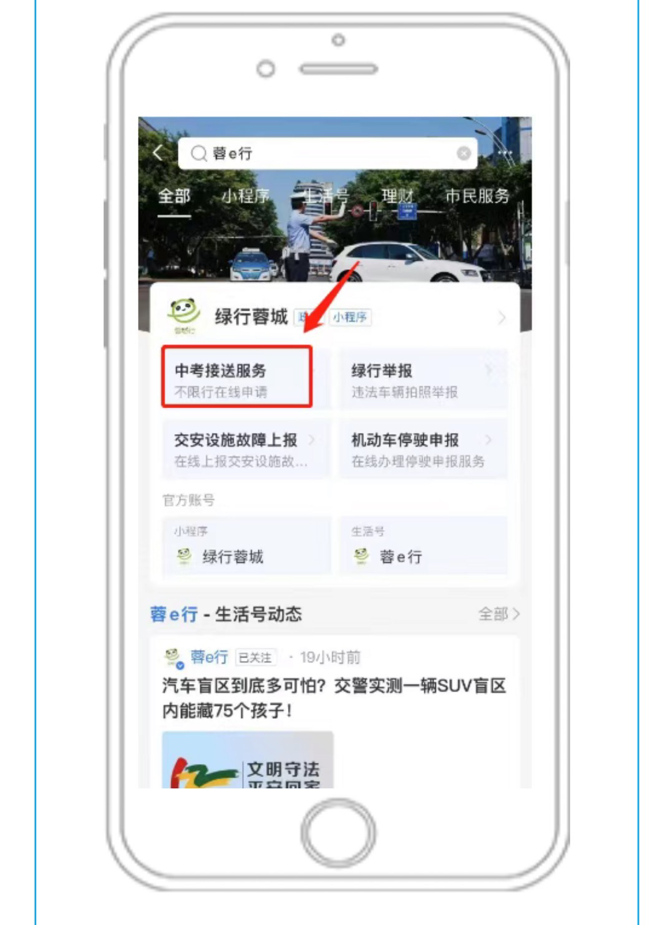Open the 蓉e行 avatar in the feed post
670x925 pixels.
pyautogui.click(x=173, y=658)
